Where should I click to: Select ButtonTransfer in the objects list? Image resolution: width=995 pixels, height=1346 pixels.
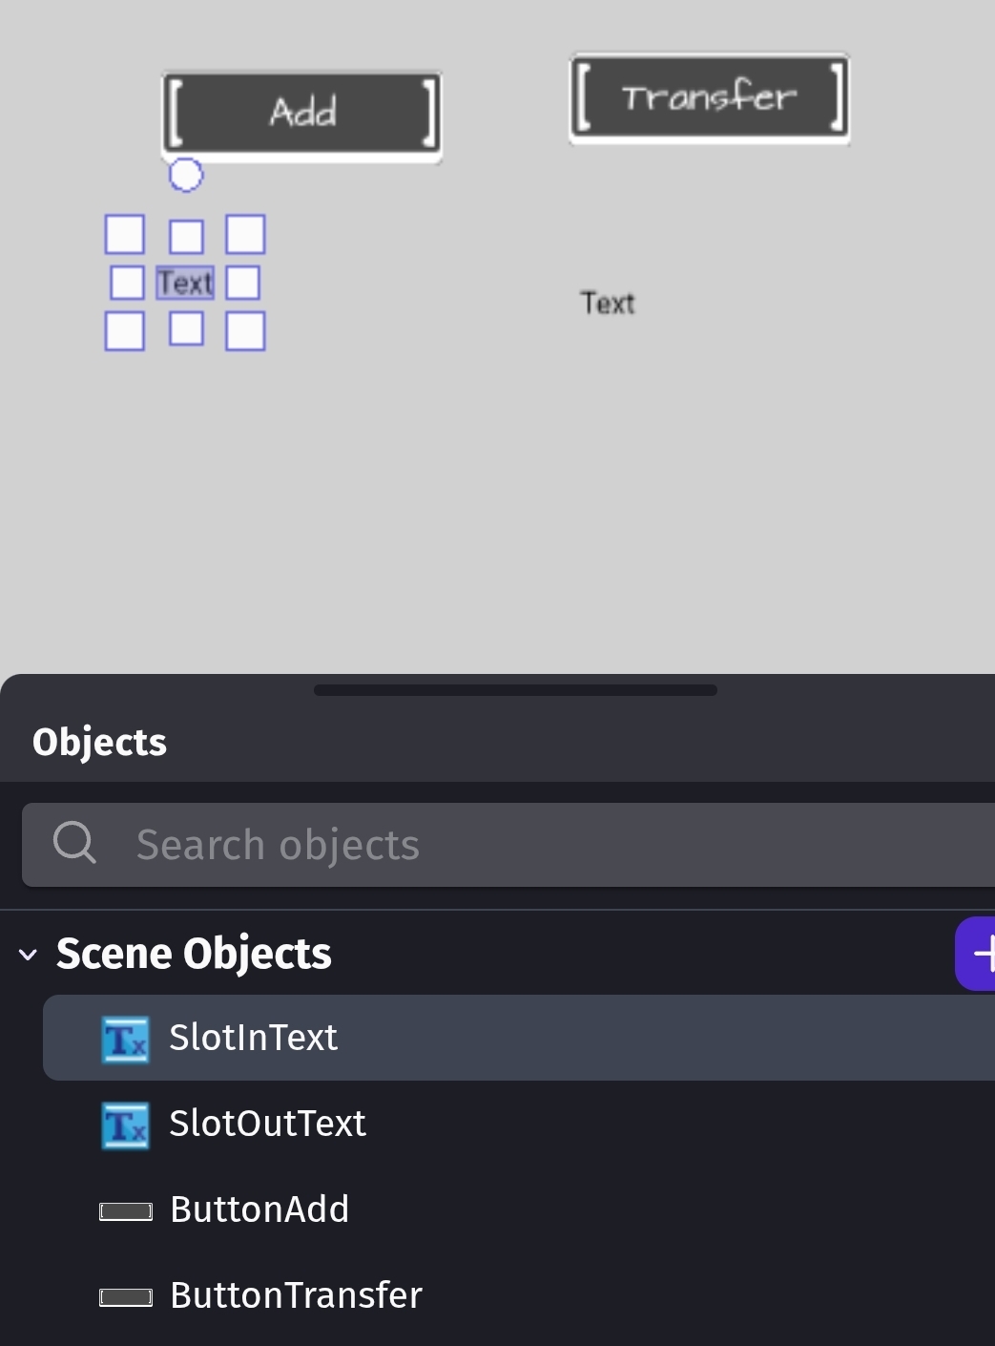coord(295,1295)
